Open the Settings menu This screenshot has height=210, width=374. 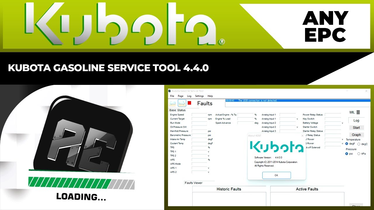click(x=199, y=96)
